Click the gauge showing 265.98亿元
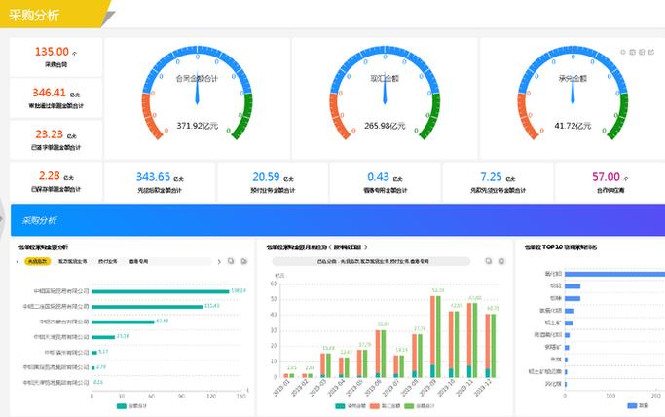 point(385,94)
